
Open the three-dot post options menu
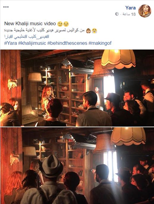[6, 7]
